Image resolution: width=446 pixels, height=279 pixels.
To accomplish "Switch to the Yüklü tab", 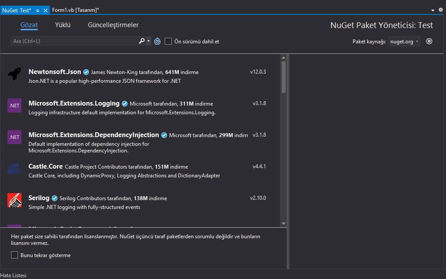I will click(63, 25).
